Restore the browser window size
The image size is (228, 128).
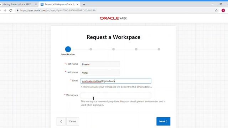(221, 4)
